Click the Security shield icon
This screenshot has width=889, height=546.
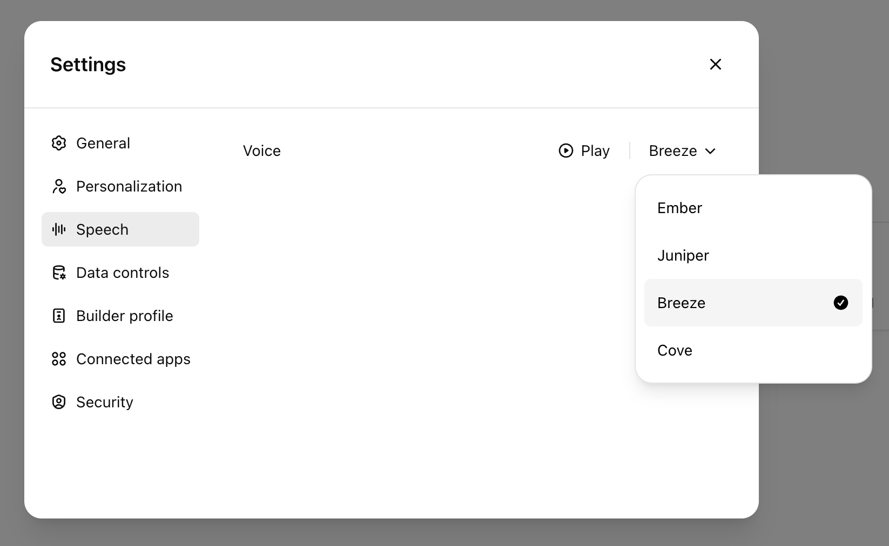point(59,402)
